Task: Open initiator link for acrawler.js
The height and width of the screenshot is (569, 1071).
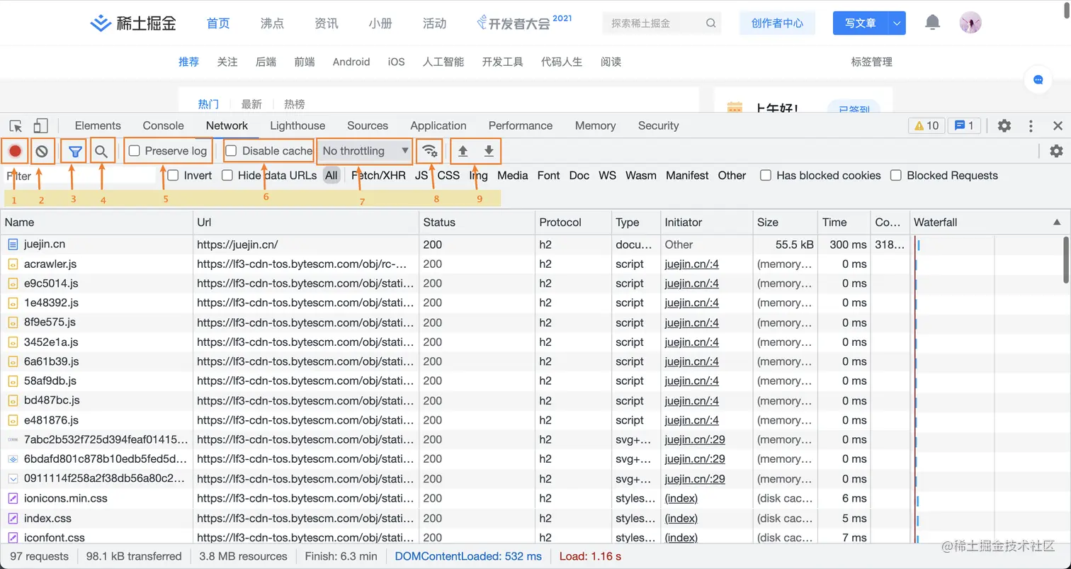Action: (x=692, y=264)
